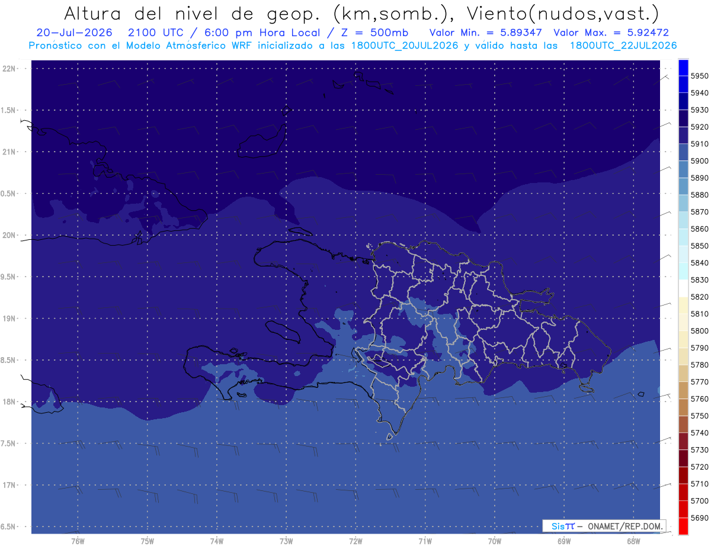Screen dimensions: 711x549
Task: Click the white swatch between 5820 and 5830
Action: pyautogui.click(x=683, y=288)
